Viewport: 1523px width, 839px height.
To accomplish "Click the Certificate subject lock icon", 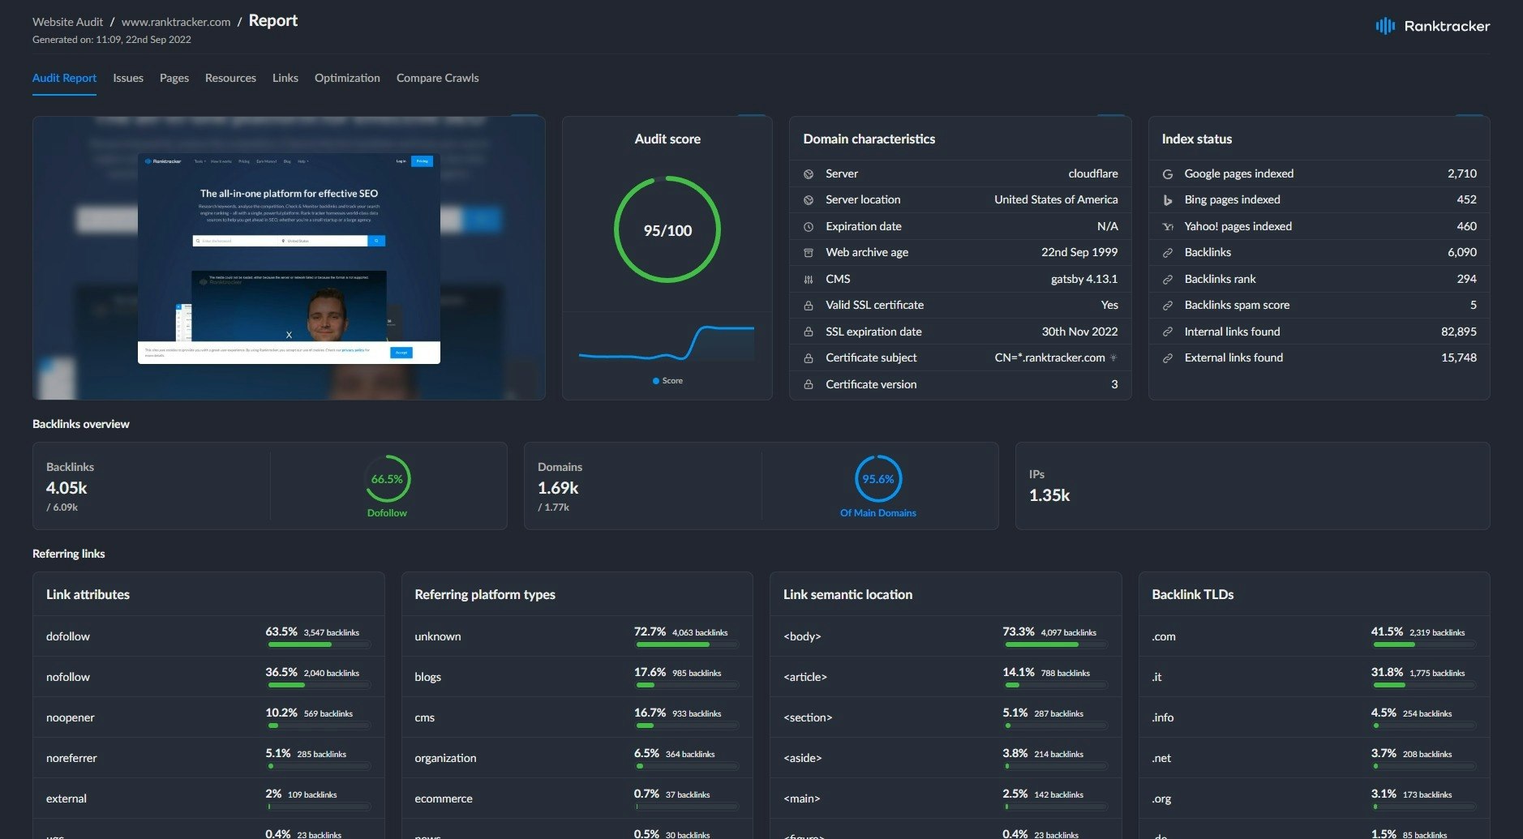I will (x=809, y=358).
